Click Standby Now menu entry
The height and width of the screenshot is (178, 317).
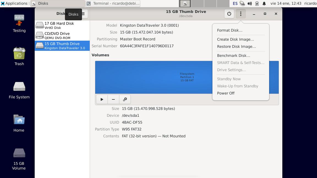[241, 79]
